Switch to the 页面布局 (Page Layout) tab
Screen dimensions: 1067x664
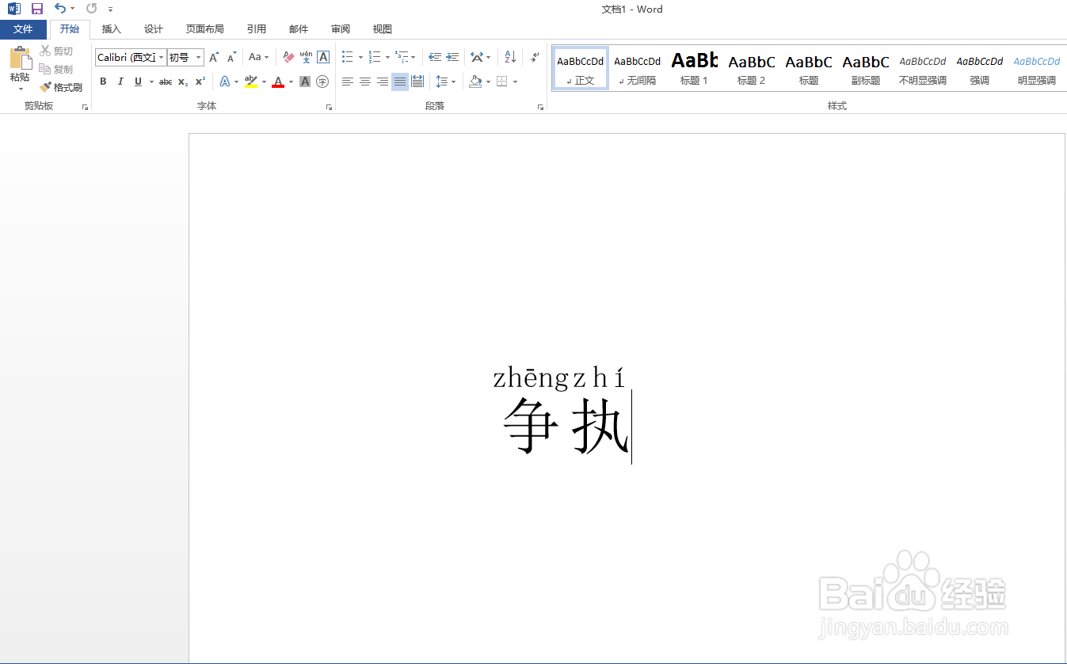pos(205,29)
